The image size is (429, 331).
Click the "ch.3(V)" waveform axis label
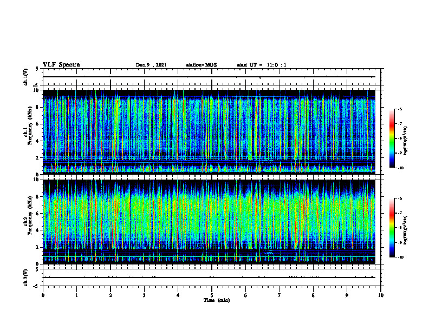click(26, 277)
